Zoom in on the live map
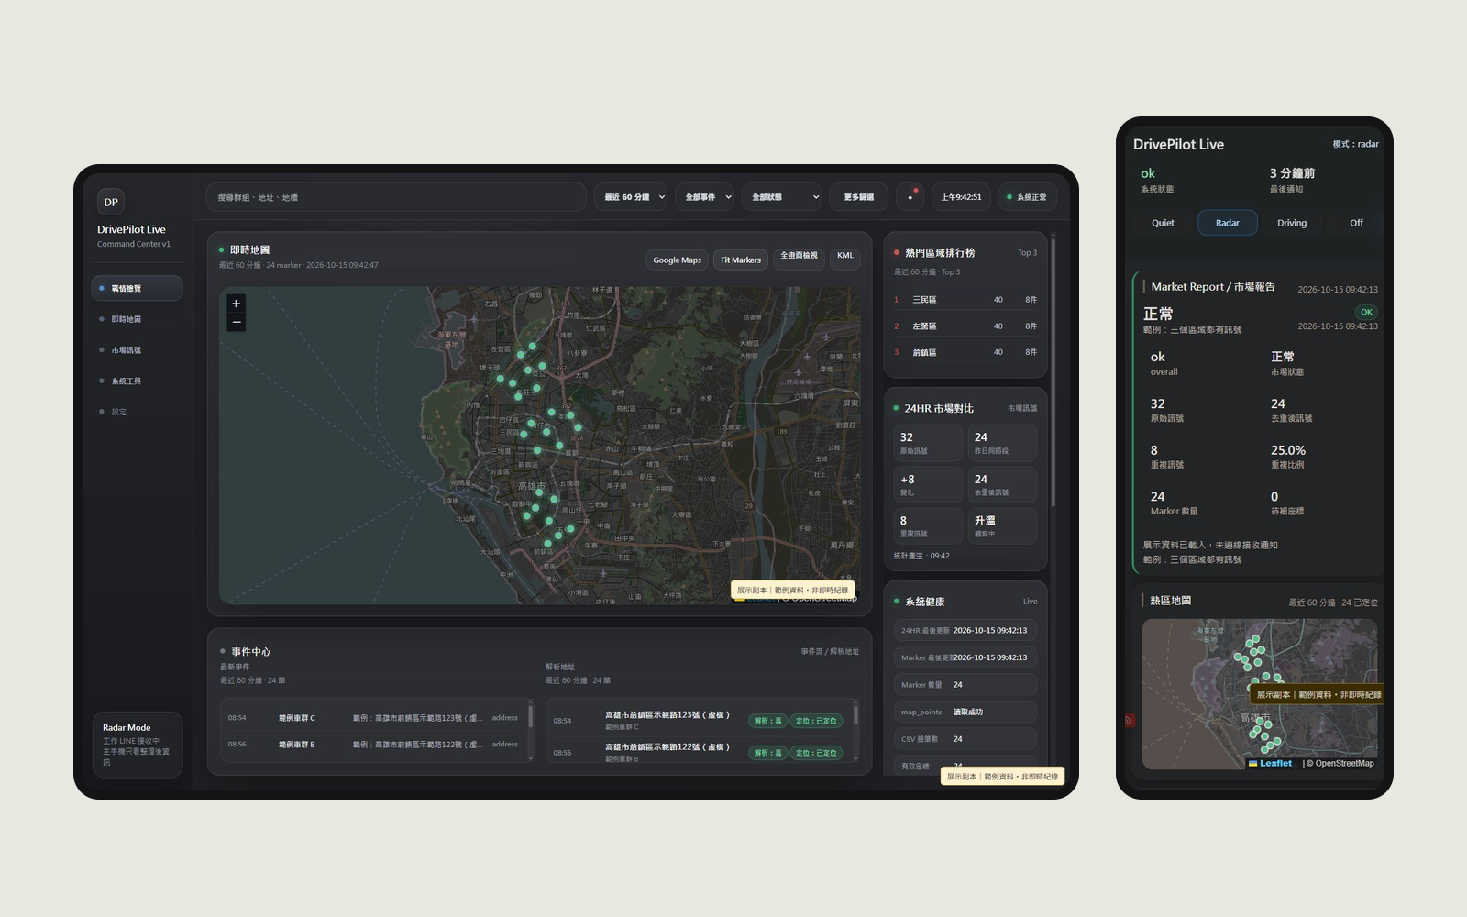 [x=237, y=304]
